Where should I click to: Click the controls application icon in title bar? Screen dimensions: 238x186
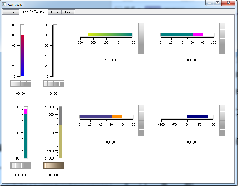[4, 4]
